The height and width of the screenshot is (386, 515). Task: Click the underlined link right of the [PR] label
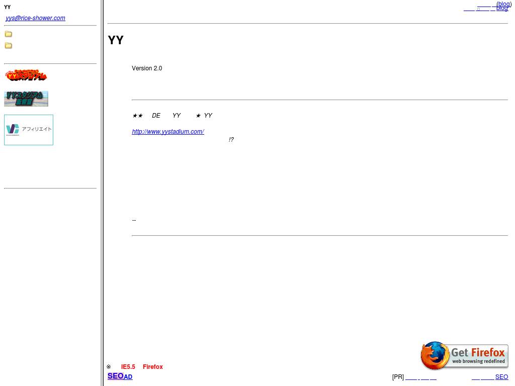(411, 377)
